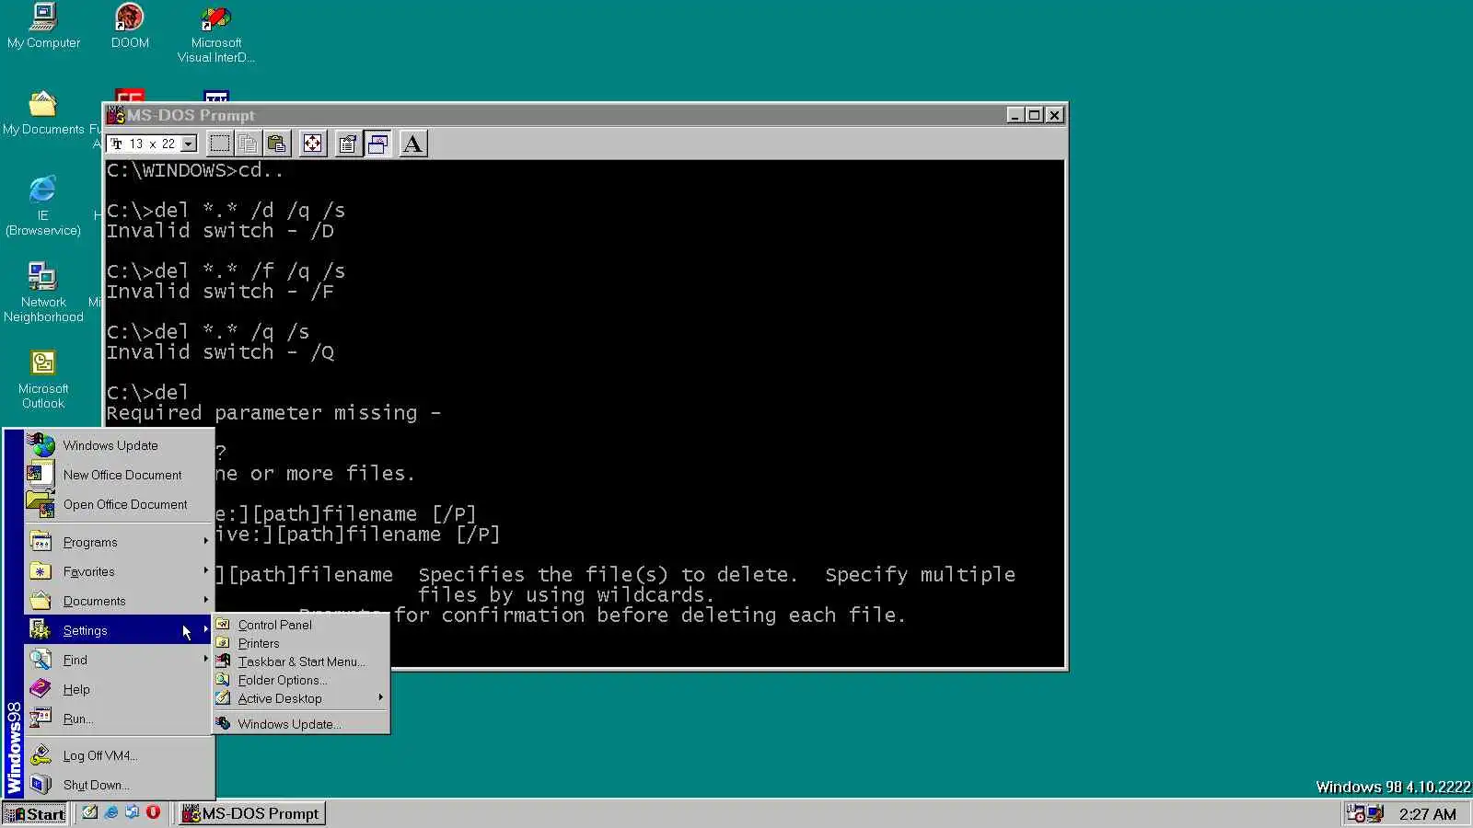1473x828 pixels.
Task: Expand Active Desktop submenu
Action: click(302, 698)
